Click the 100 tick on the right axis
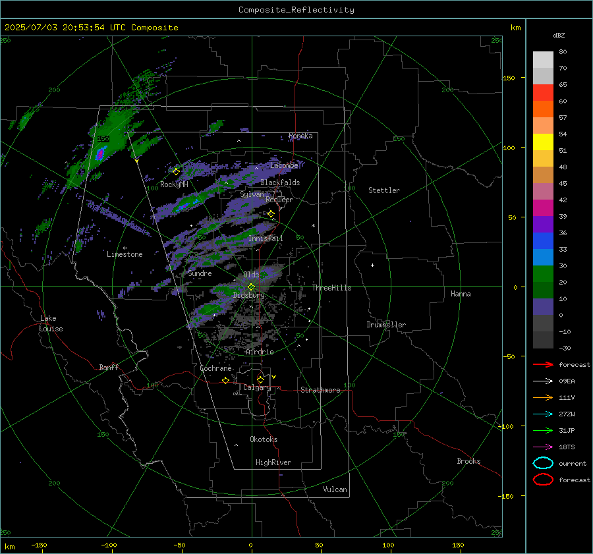Image resolution: width=593 pixels, height=554 pixels. click(509, 148)
